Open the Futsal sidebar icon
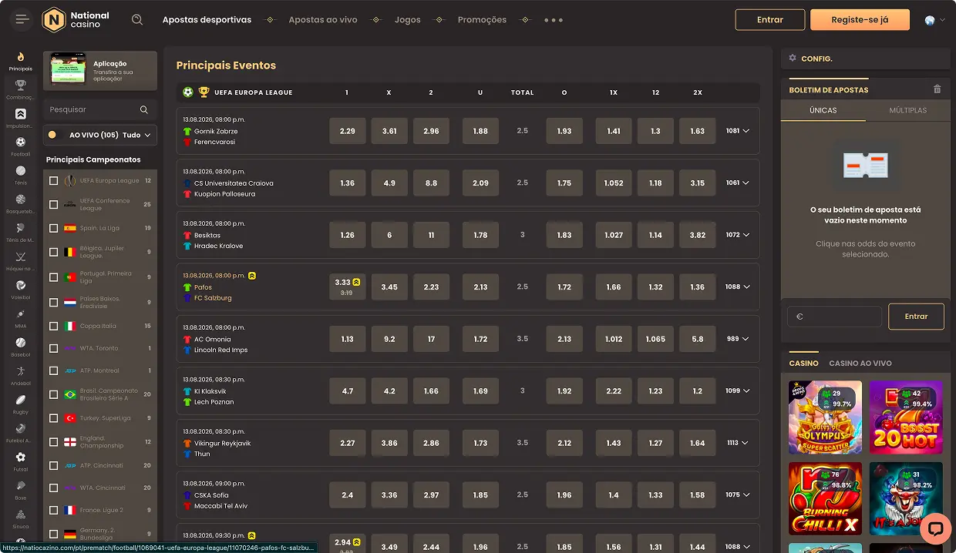Image resolution: width=956 pixels, height=553 pixels. pos(21,461)
